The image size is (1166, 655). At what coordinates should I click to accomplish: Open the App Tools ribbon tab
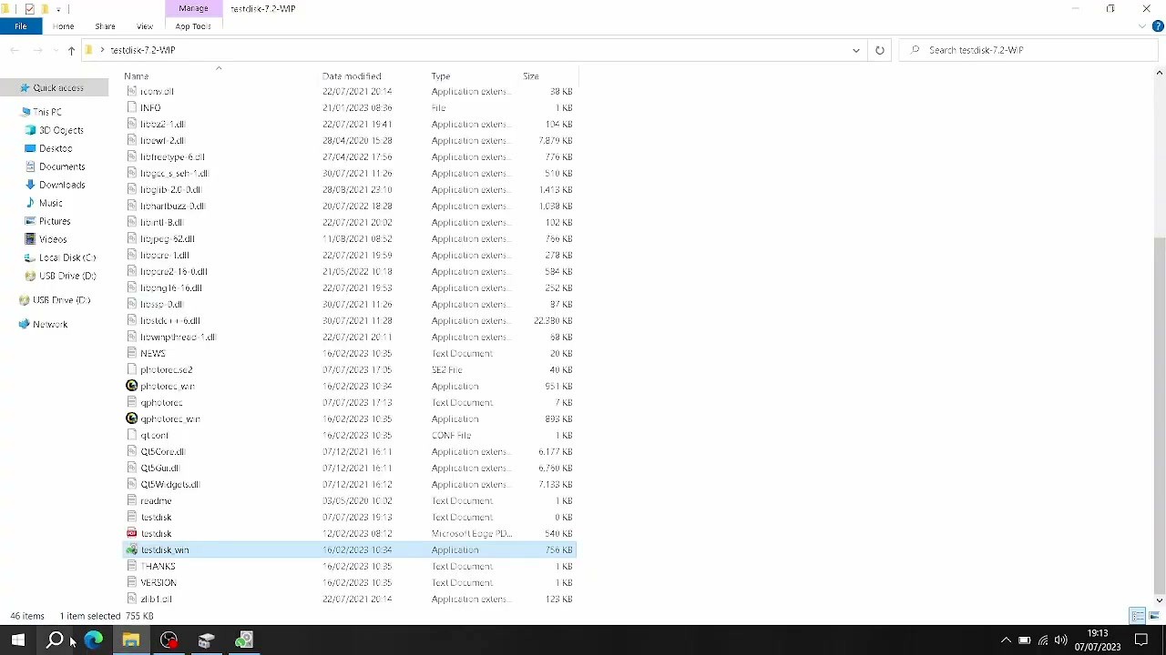pyautogui.click(x=193, y=26)
